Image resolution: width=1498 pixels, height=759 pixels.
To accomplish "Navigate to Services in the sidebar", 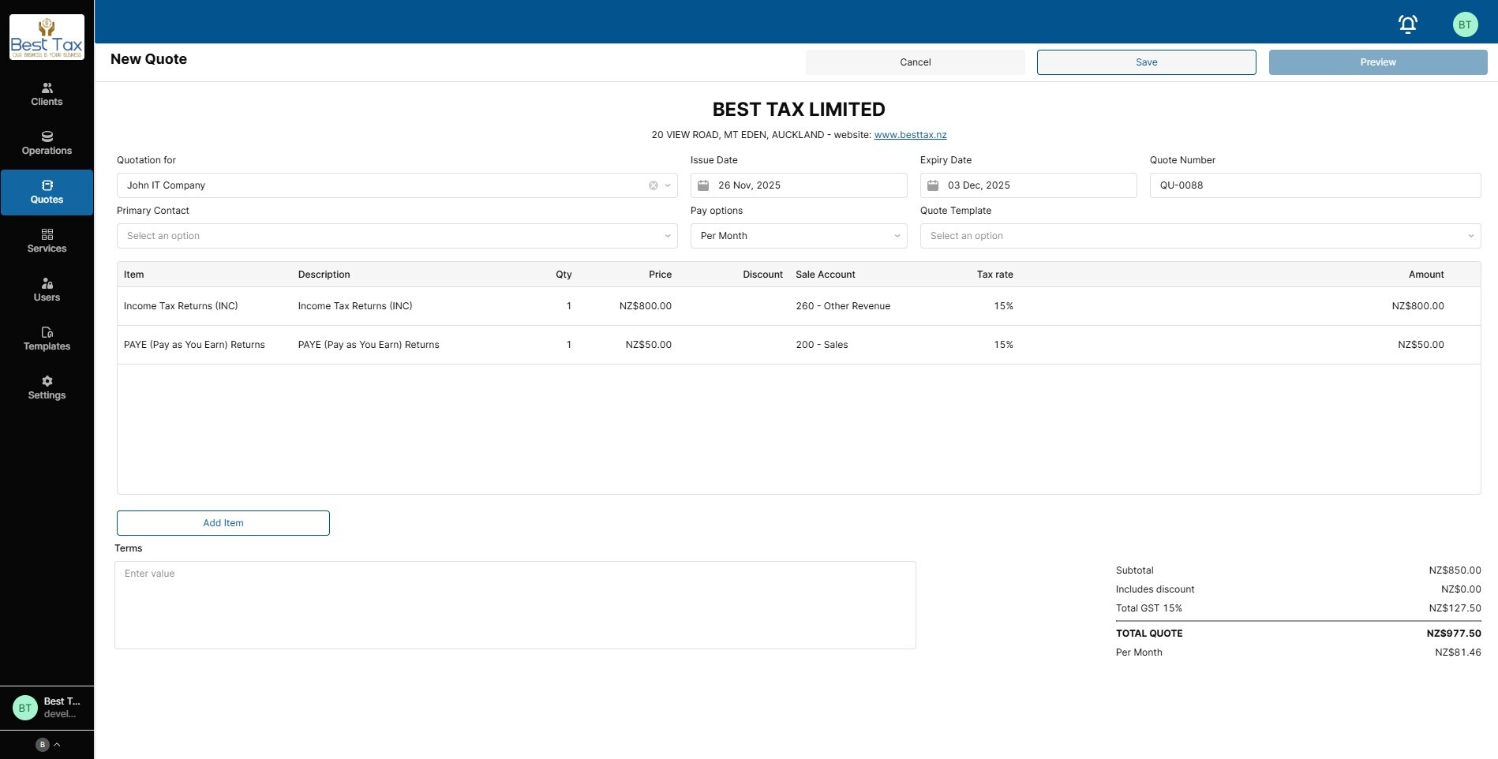I will (x=47, y=241).
